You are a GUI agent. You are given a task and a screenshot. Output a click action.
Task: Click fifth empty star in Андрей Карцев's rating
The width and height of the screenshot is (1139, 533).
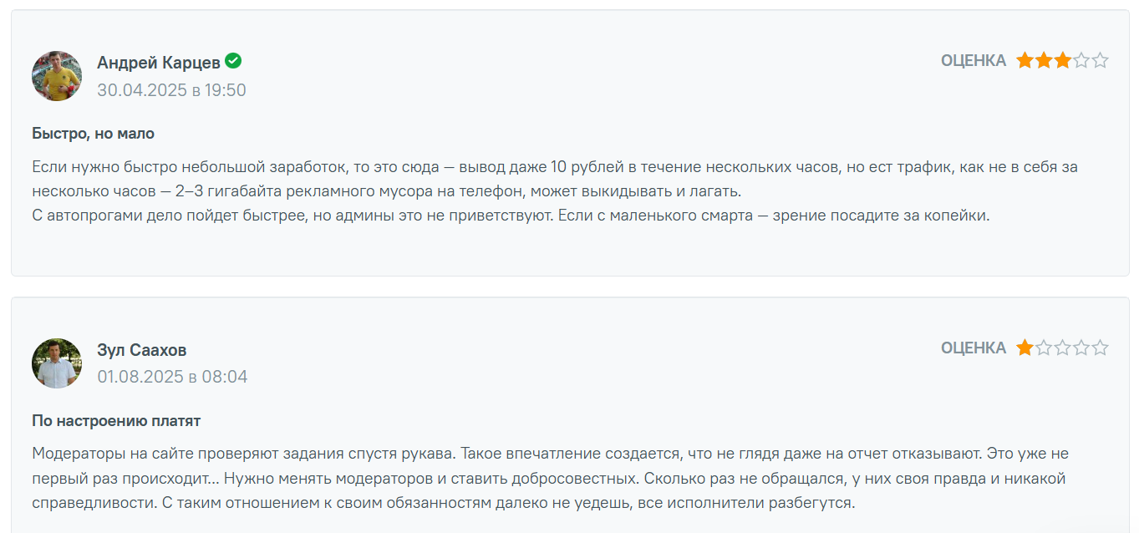pyautogui.click(x=1101, y=60)
